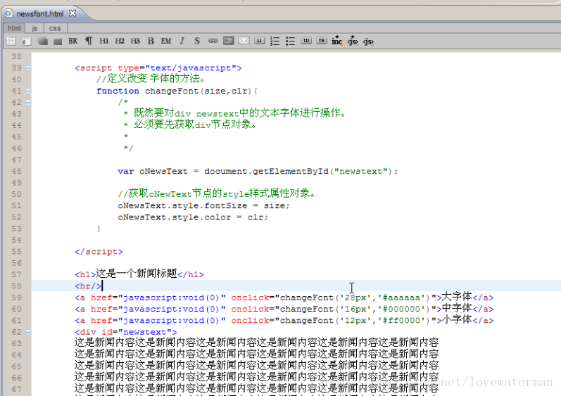Screen dimensions: 561x396
Task: Collapse the changeFont function at line 41
Action: pos(28,91)
